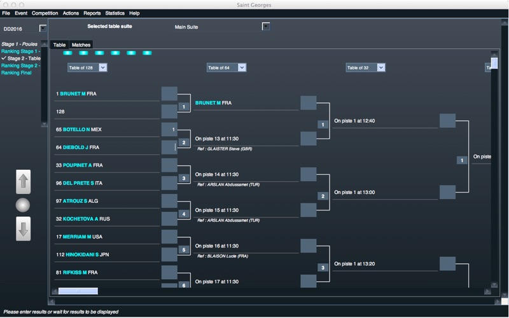Select Stage 2 - Table checked item

pyautogui.click(x=21, y=59)
